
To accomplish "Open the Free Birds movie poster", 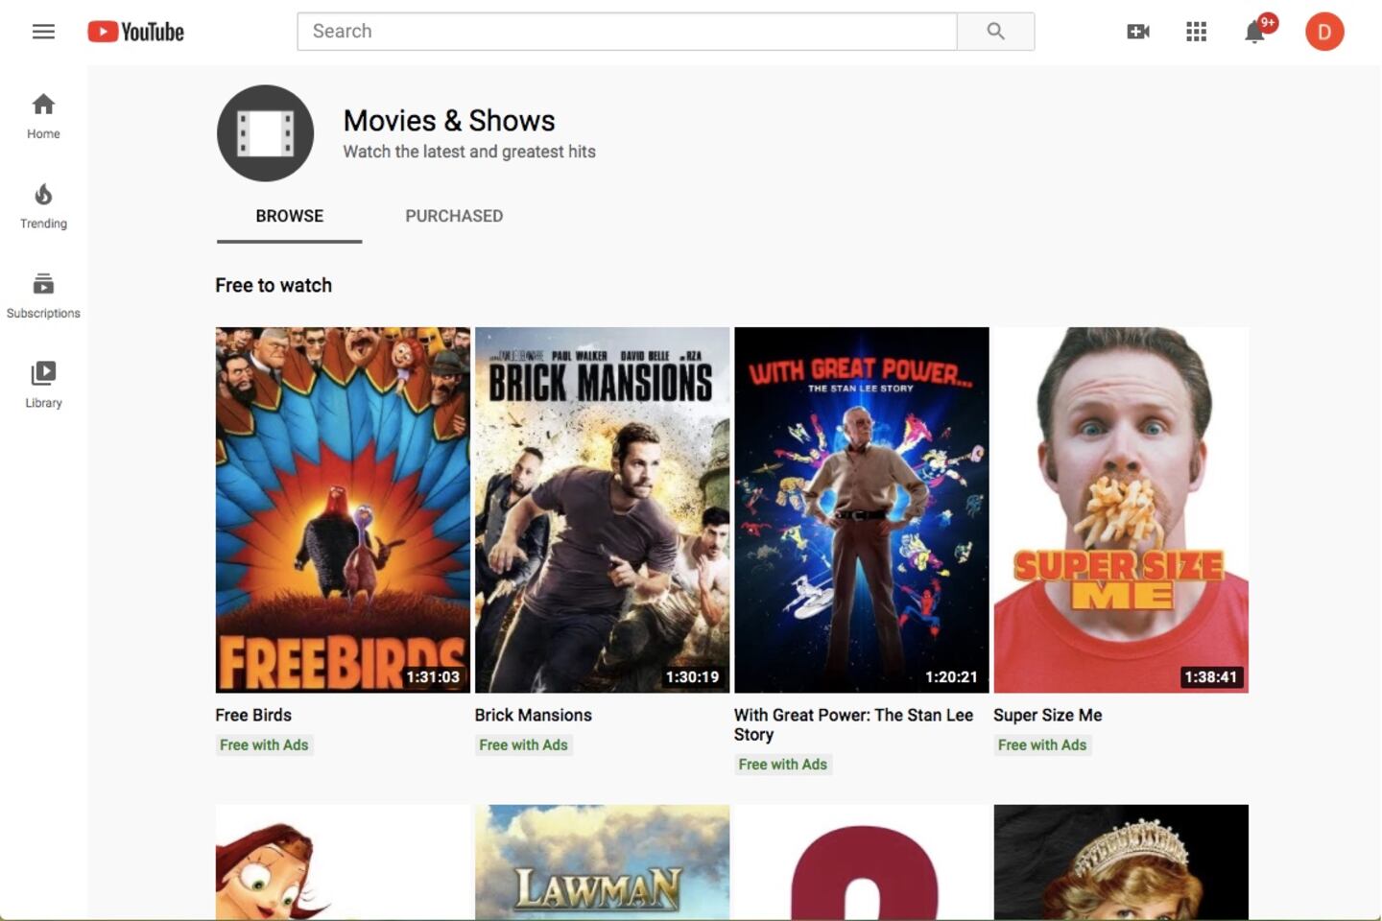I will tap(343, 509).
